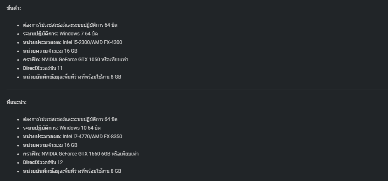
Task: Select the Windows 10 64 บิต line
Action: click(62, 128)
